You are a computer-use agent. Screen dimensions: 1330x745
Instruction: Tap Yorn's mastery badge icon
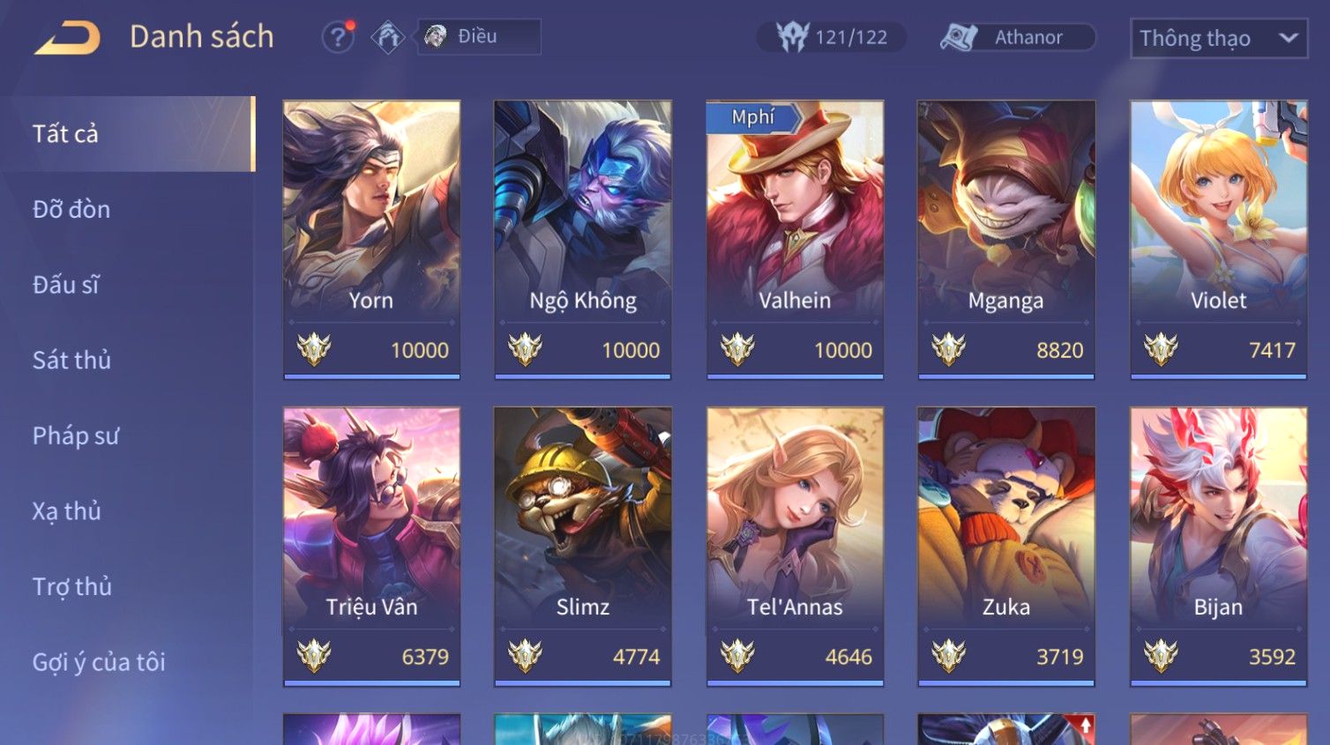tap(314, 350)
